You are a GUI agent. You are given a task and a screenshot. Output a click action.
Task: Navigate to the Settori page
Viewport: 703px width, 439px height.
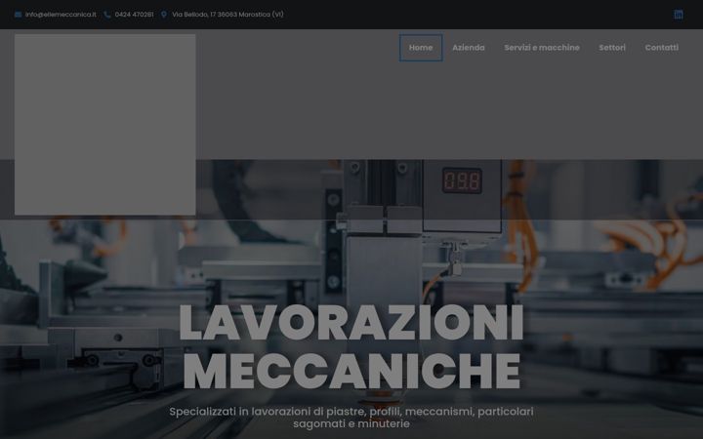tap(612, 48)
